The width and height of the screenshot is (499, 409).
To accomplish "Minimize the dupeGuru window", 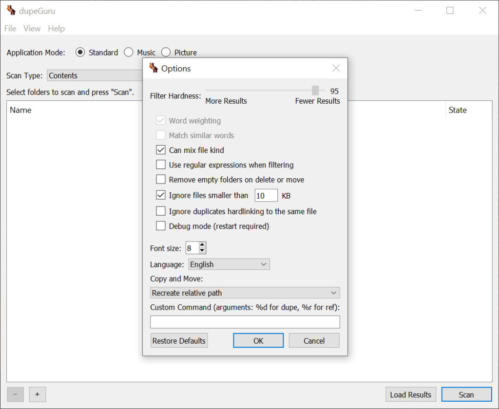I will click(418, 11).
